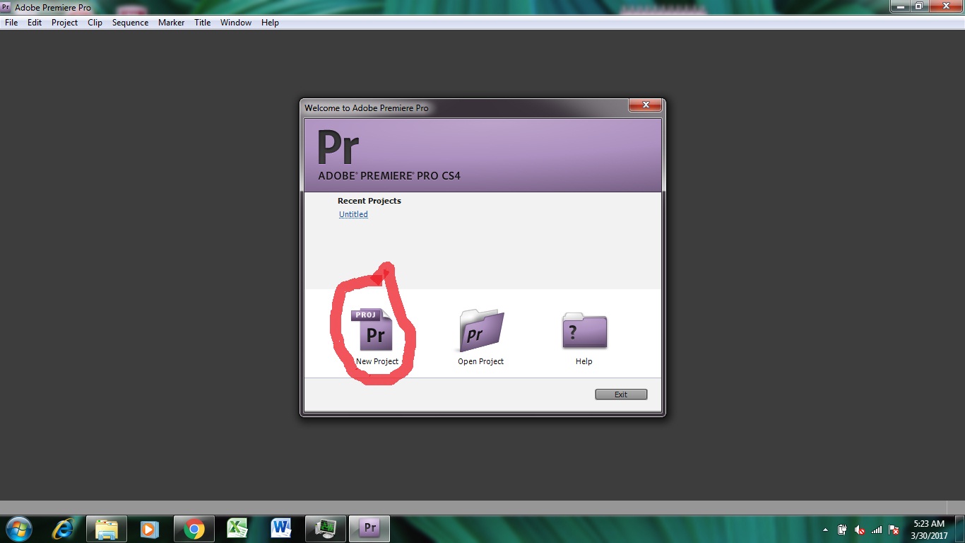Click the power plug tray icon
This screenshot has width=965, height=543.
click(843, 530)
